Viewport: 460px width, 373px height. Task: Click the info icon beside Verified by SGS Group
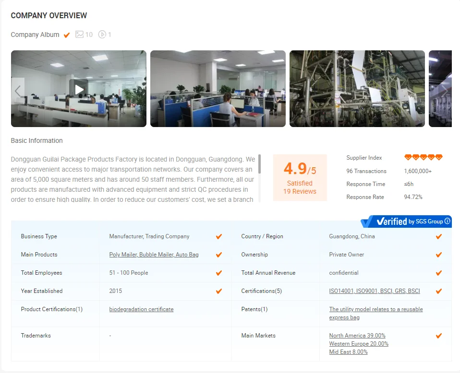coord(447,221)
